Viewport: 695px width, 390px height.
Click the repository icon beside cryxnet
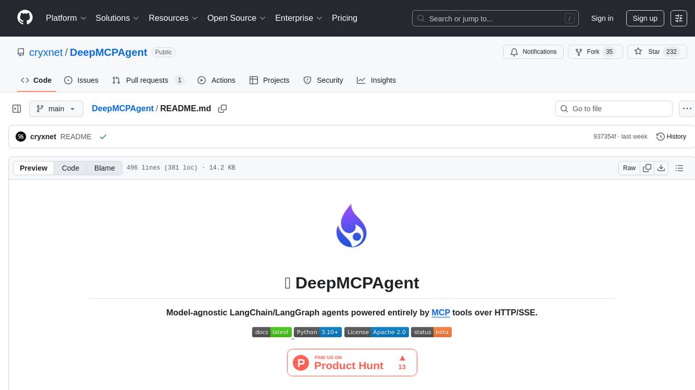click(x=20, y=52)
